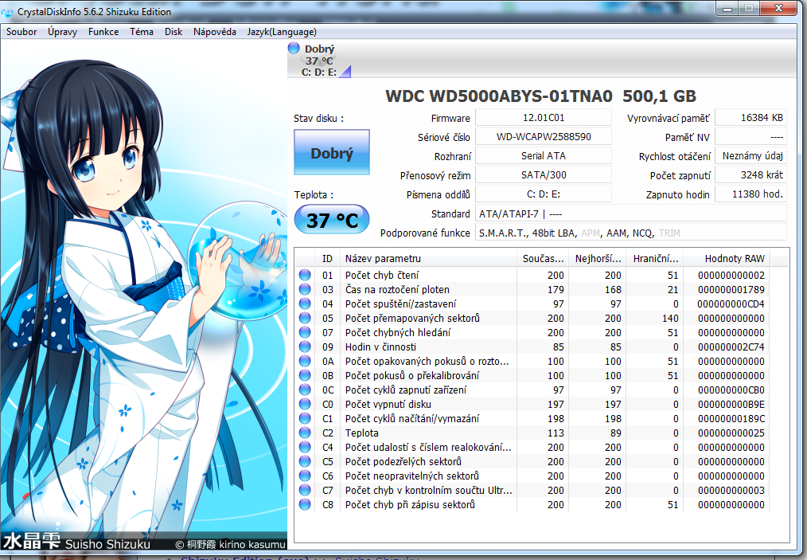Click the status orb of row C1
This screenshot has height=560, width=807.
(x=305, y=419)
